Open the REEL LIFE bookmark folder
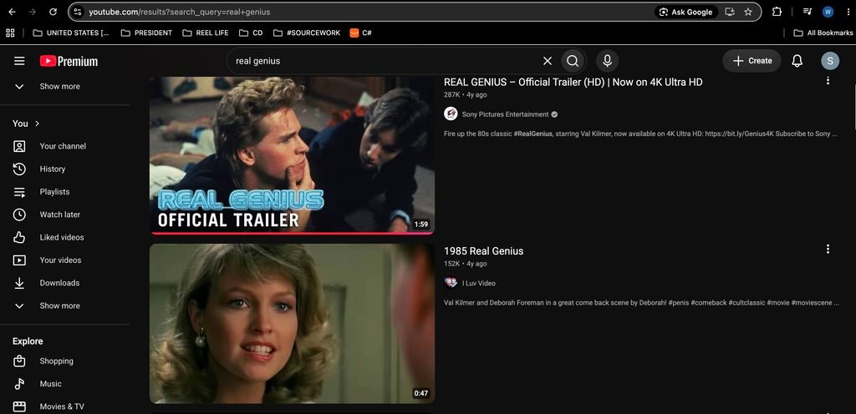 pos(206,33)
